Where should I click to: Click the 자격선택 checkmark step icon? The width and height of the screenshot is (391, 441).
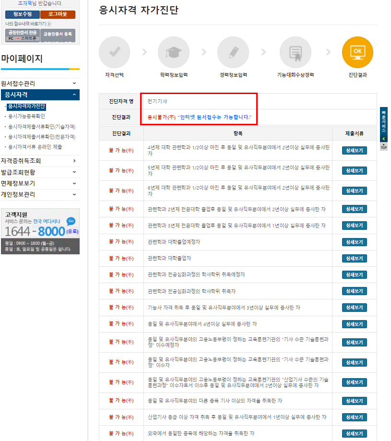click(114, 52)
